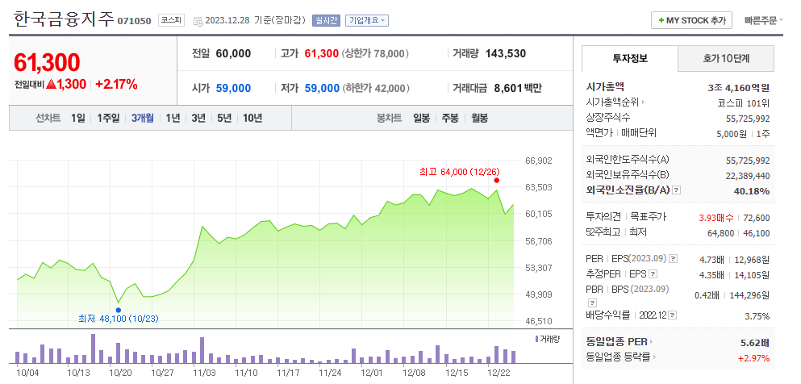Click the 거래량 purple legend marker
Image resolution: width=801 pixels, height=384 pixels.
(536, 339)
